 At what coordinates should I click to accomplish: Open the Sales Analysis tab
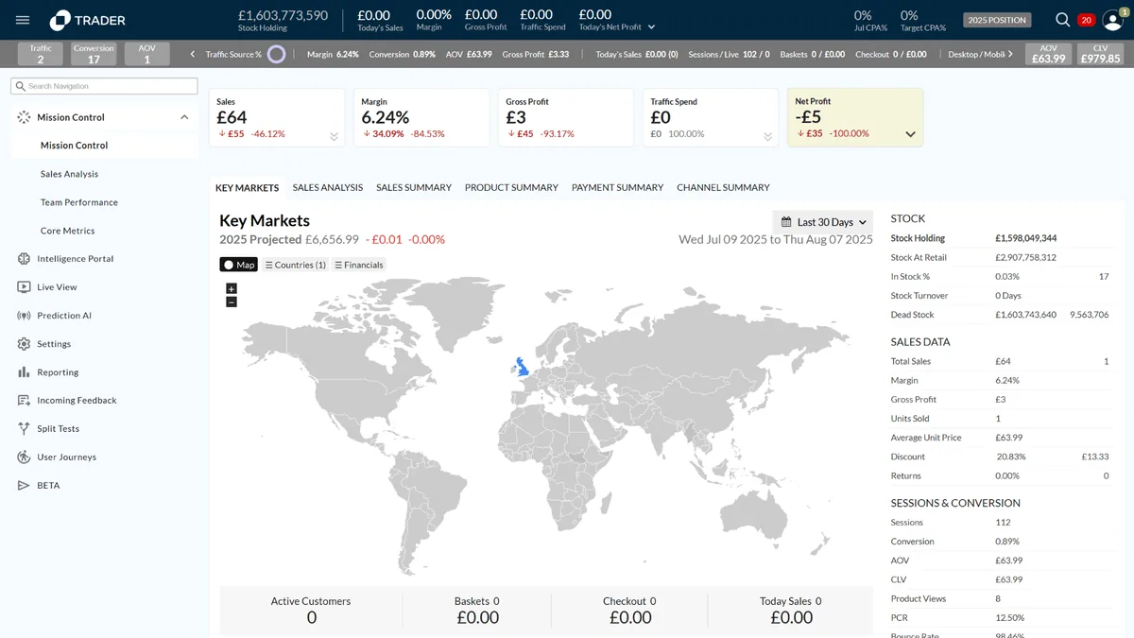tap(328, 187)
